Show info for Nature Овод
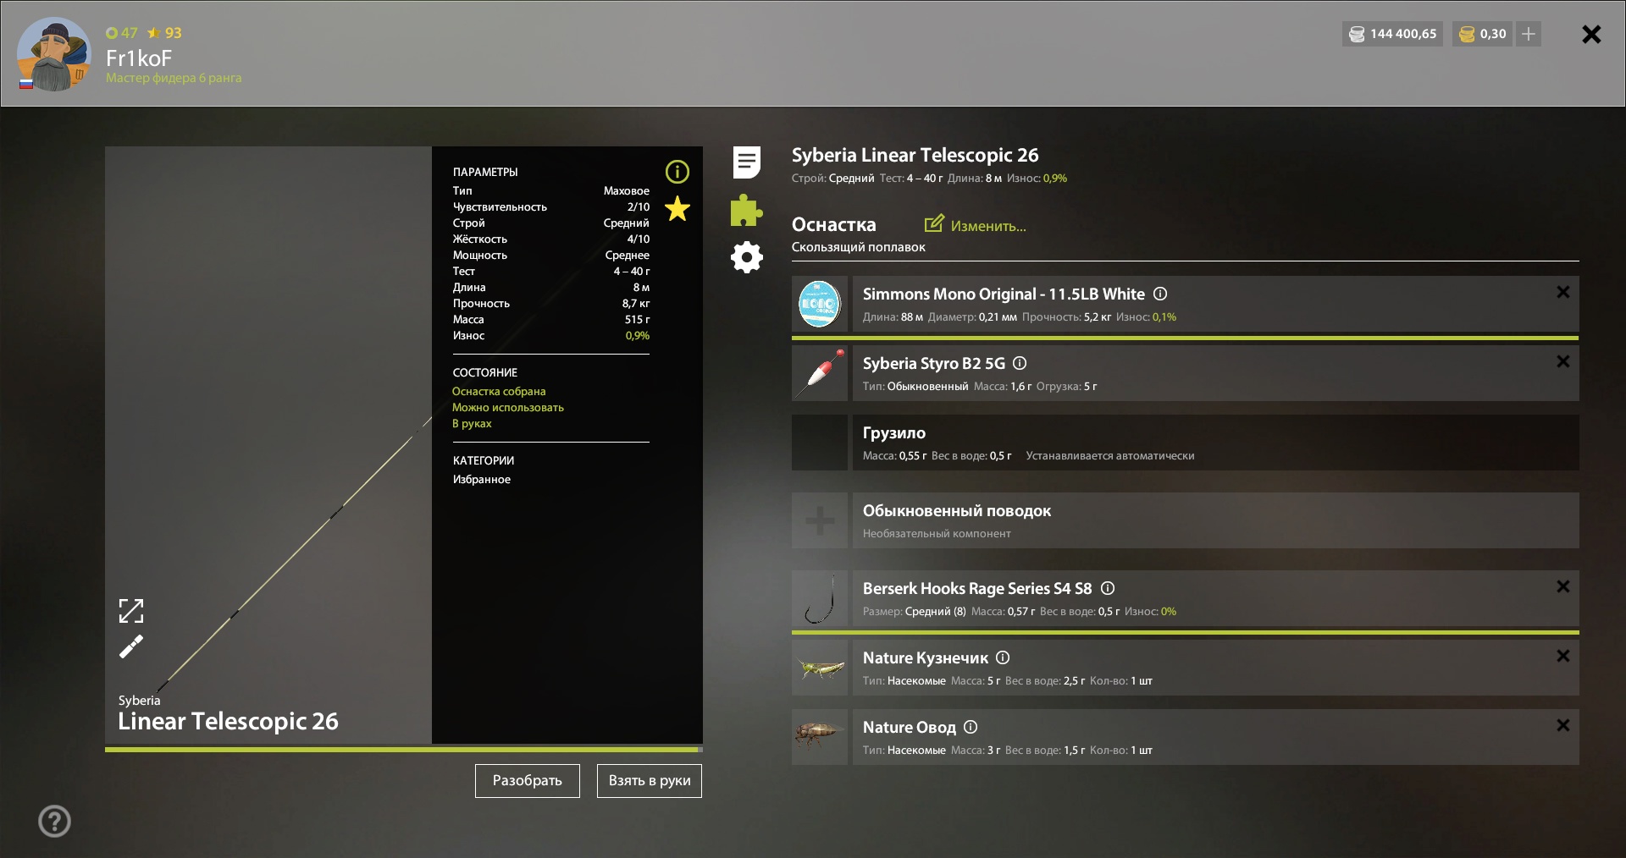 971,727
